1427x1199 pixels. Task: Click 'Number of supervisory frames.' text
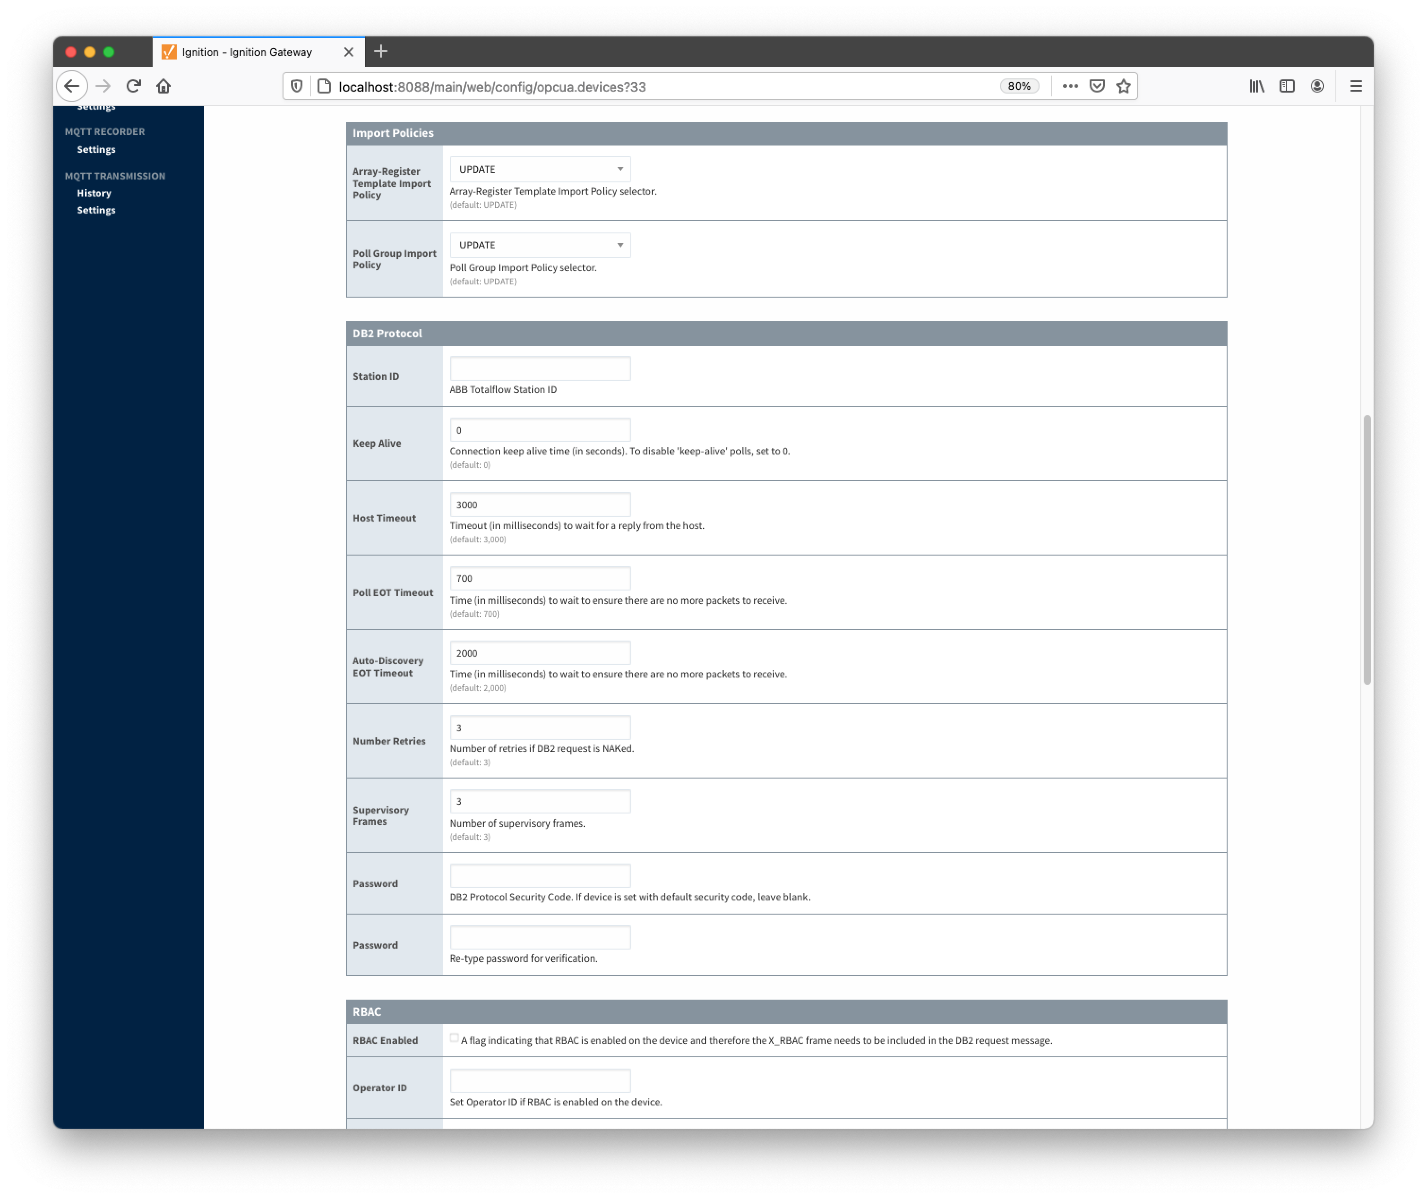pyautogui.click(x=517, y=823)
